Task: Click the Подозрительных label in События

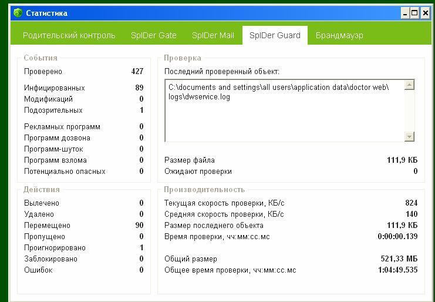Action: coord(53,110)
